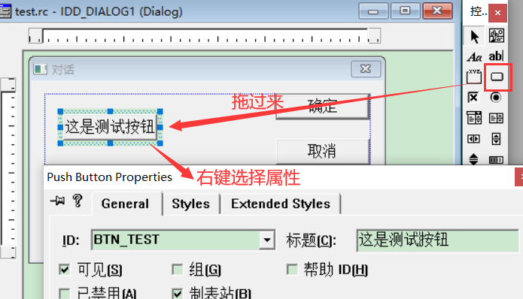
Task: Click the 取消 cancel button in dialog
Action: click(323, 151)
